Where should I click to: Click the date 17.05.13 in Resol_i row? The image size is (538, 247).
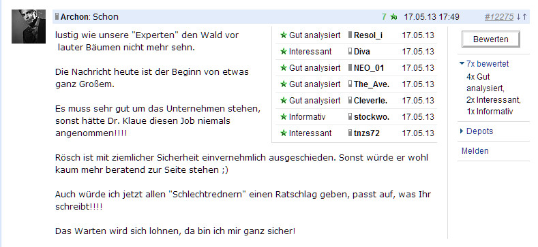click(418, 35)
